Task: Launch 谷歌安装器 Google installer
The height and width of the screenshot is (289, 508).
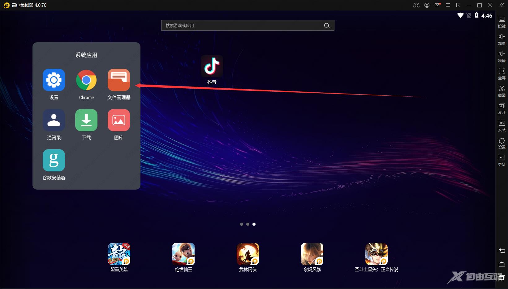Action: pos(54,160)
